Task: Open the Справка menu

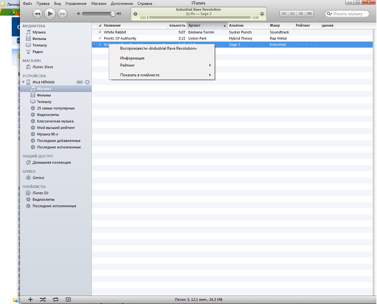Action: tap(145, 4)
